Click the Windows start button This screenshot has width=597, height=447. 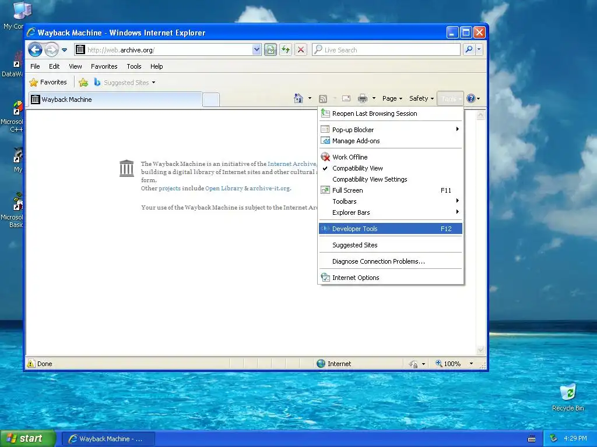click(x=27, y=438)
